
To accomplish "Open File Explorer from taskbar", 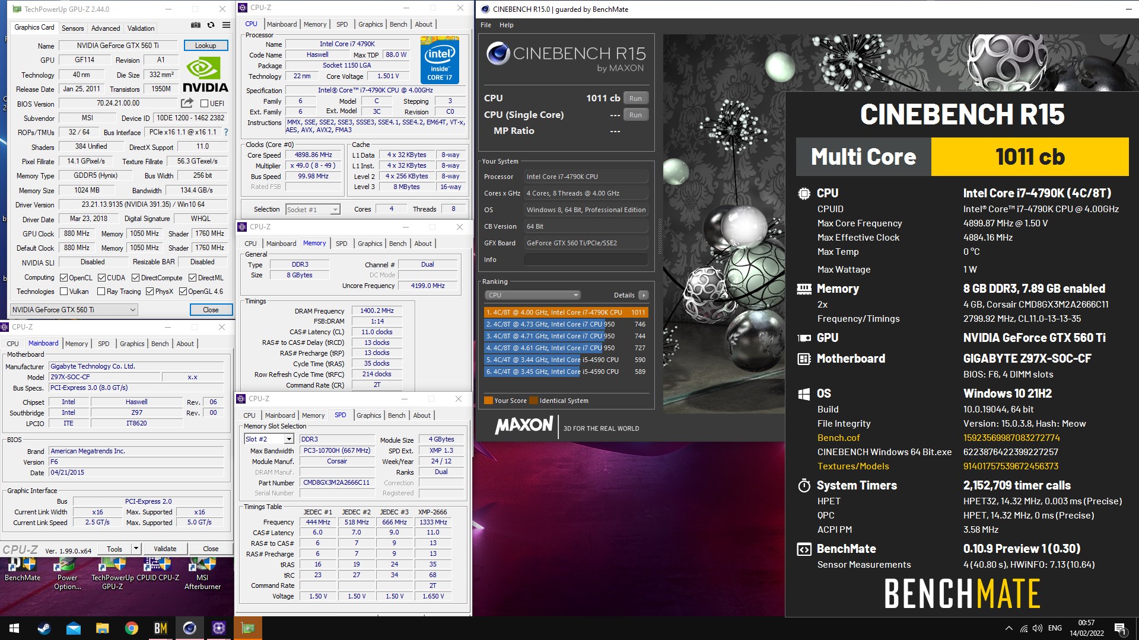I will (102, 628).
